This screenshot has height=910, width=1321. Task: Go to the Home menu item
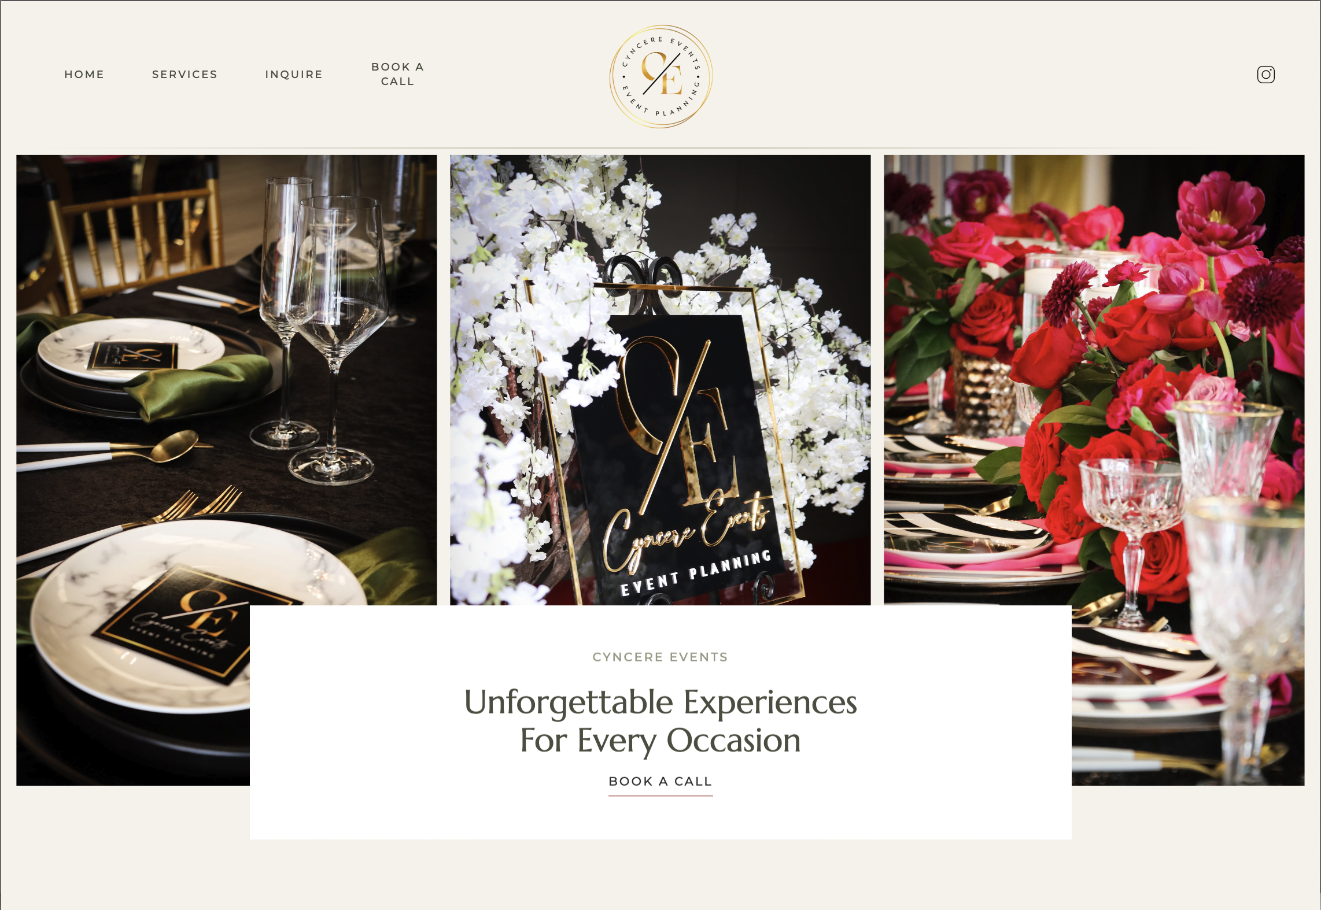tap(84, 75)
